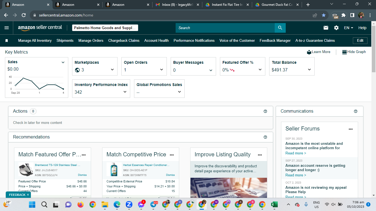Open Chargeback Claims page

124,41
